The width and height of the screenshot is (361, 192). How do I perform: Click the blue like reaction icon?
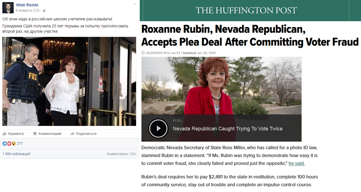click(x=5, y=143)
